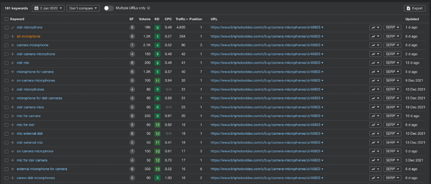Open the 'microphone for camera' keyword link
Viewport: 431px width, 184px height.
pyautogui.click(x=35, y=72)
